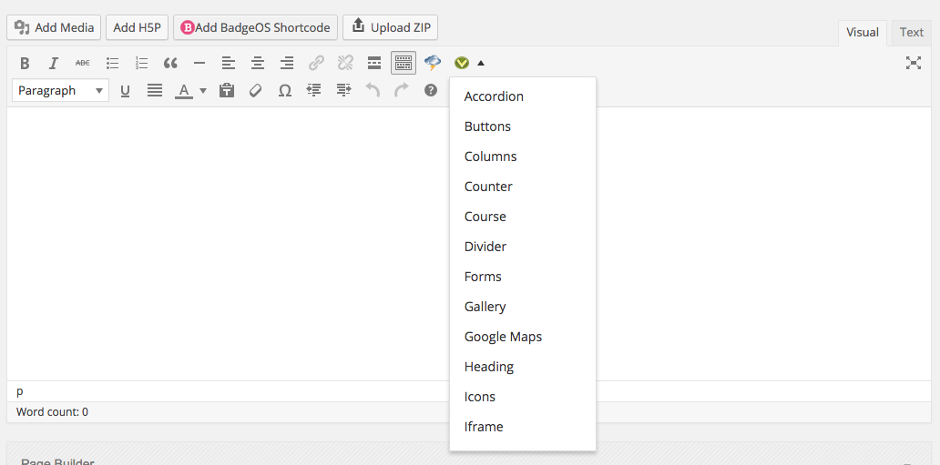This screenshot has height=465, width=940.
Task: Click the Upload ZIP button
Action: point(390,27)
